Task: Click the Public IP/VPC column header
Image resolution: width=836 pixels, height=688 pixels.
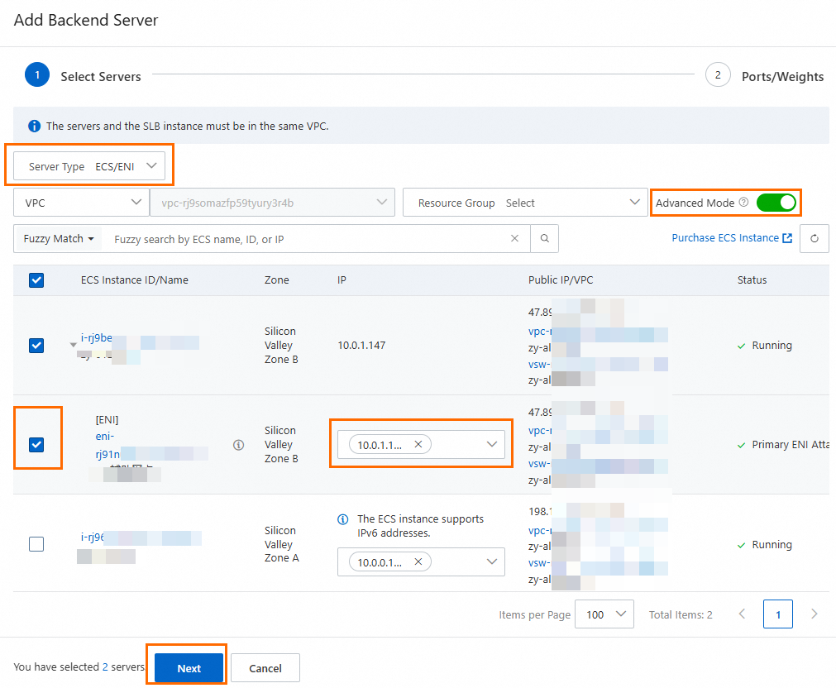Action: tap(561, 280)
